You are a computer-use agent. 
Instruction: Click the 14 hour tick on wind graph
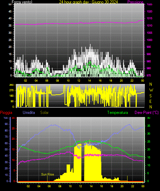[89, 81]
